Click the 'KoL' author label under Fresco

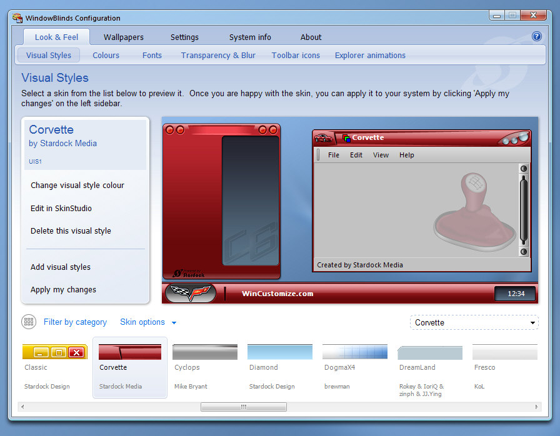(x=479, y=387)
